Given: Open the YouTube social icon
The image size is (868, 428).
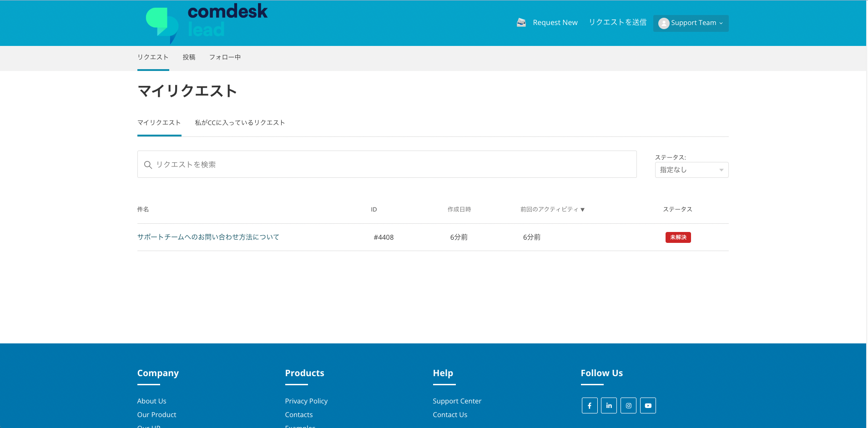Looking at the screenshot, I should 648,405.
